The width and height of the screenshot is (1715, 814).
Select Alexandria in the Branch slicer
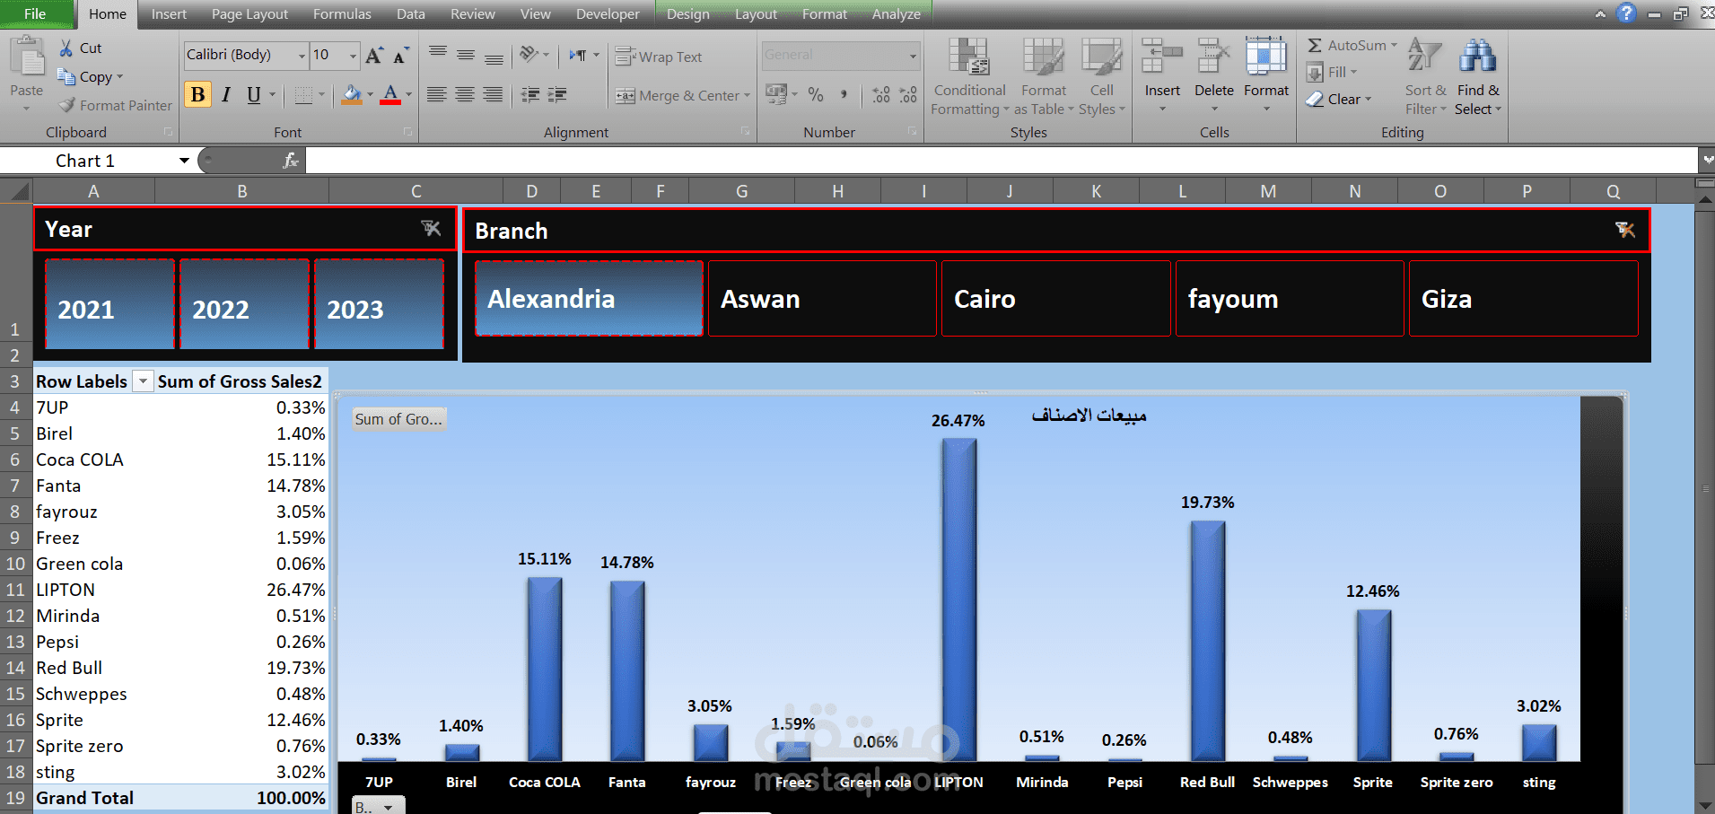point(589,299)
